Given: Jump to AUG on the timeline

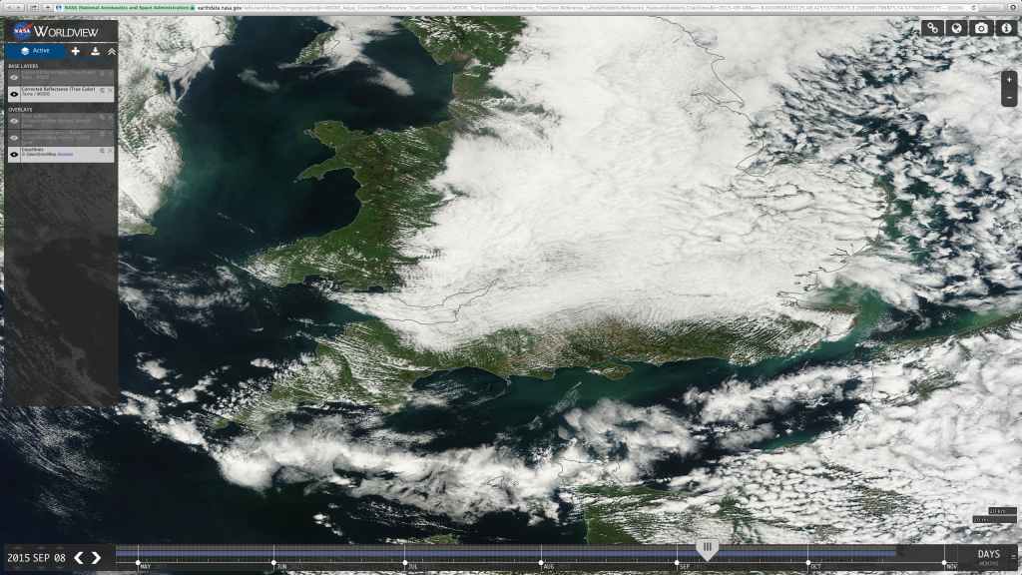Looking at the screenshot, I should tap(549, 567).
